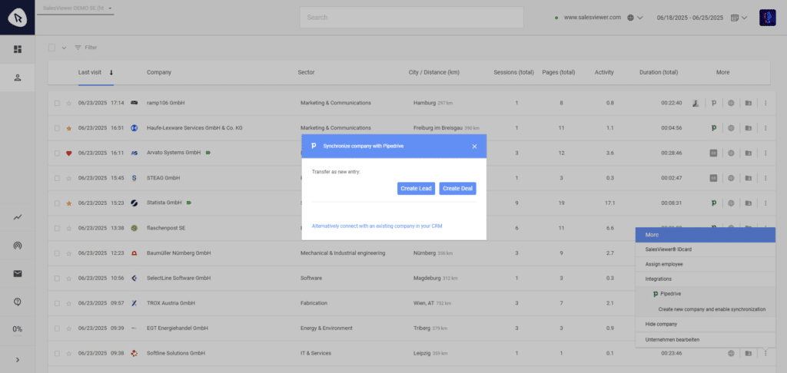Click the SalesViewer logo at top left
The height and width of the screenshot is (373, 787).
pos(18,18)
